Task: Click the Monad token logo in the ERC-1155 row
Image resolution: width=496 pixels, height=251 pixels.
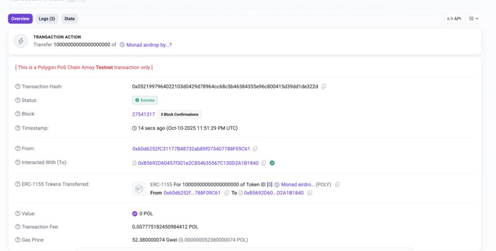Action: pyautogui.click(x=277, y=185)
